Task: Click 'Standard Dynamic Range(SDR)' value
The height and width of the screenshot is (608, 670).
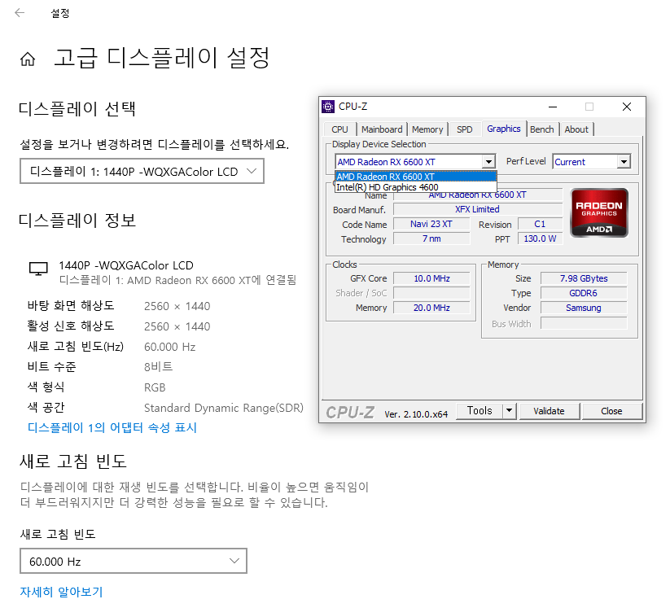Action: (x=224, y=408)
